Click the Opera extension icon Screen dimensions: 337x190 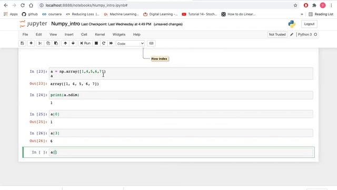306,5
